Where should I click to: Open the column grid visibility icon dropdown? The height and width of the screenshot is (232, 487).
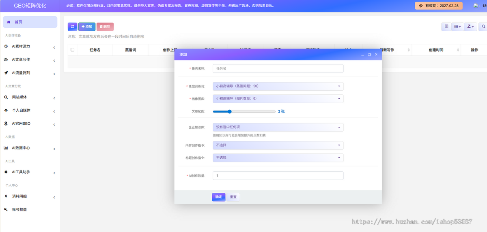(x=457, y=27)
